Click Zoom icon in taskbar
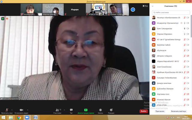192x120 pixels. point(27,118)
